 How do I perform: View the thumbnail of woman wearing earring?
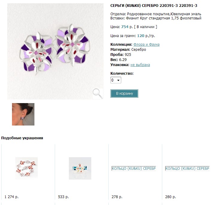[23, 114]
